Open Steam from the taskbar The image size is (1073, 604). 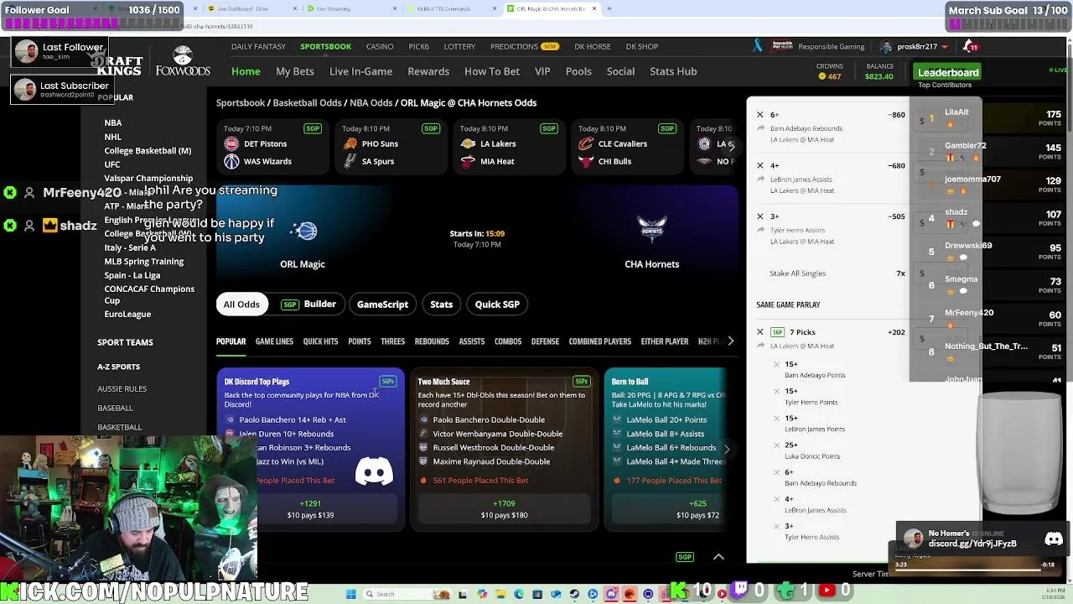click(574, 594)
